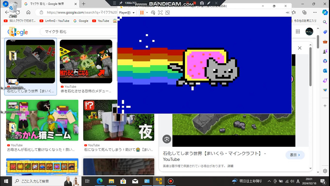Take a Bandicam screenshot with camera icon
Image resolution: width=330 pixels, height=186 pixels.
(202, 3)
